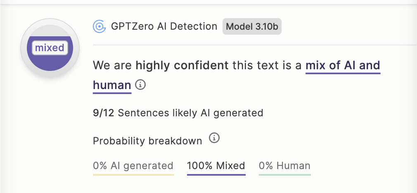This screenshot has height=193, width=417.
Task: Select the "100% Mixed" breakdown label
Action: [x=216, y=166]
